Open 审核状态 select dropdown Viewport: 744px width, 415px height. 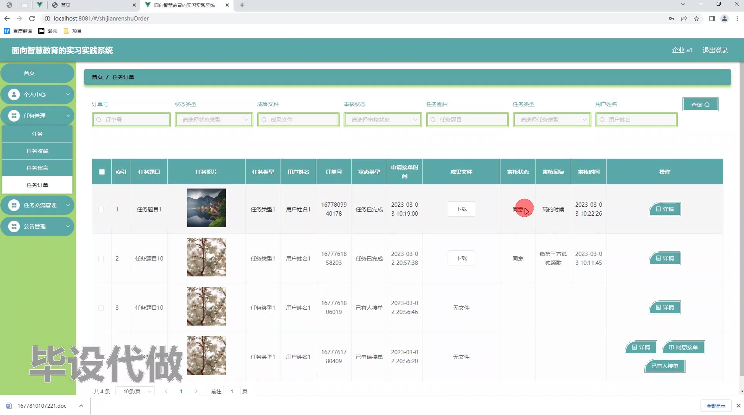pyautogui.click(x=383, y=120)
